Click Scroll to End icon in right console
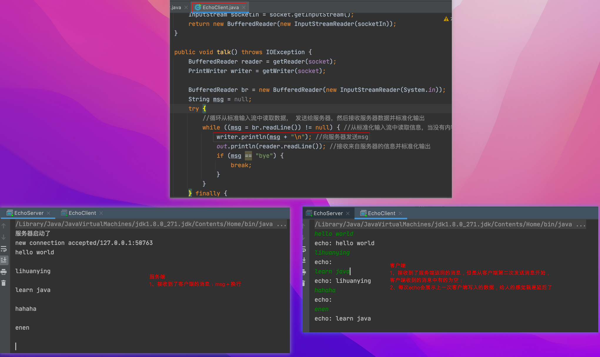This screenshot has width=600, height=357. 304,260
